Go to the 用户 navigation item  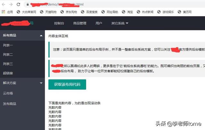click(99, 23)
